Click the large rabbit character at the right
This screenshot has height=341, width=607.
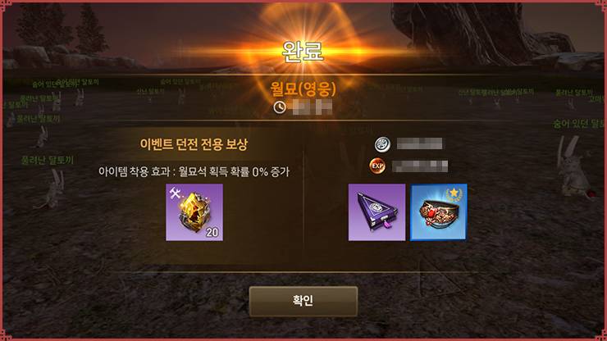(573, 168)
